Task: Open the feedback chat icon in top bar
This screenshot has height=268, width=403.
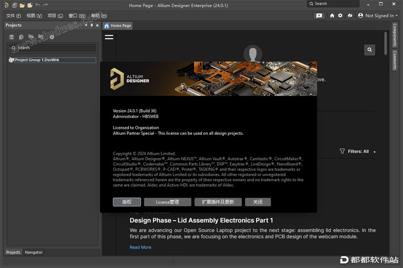Action: tap(319, 16)
